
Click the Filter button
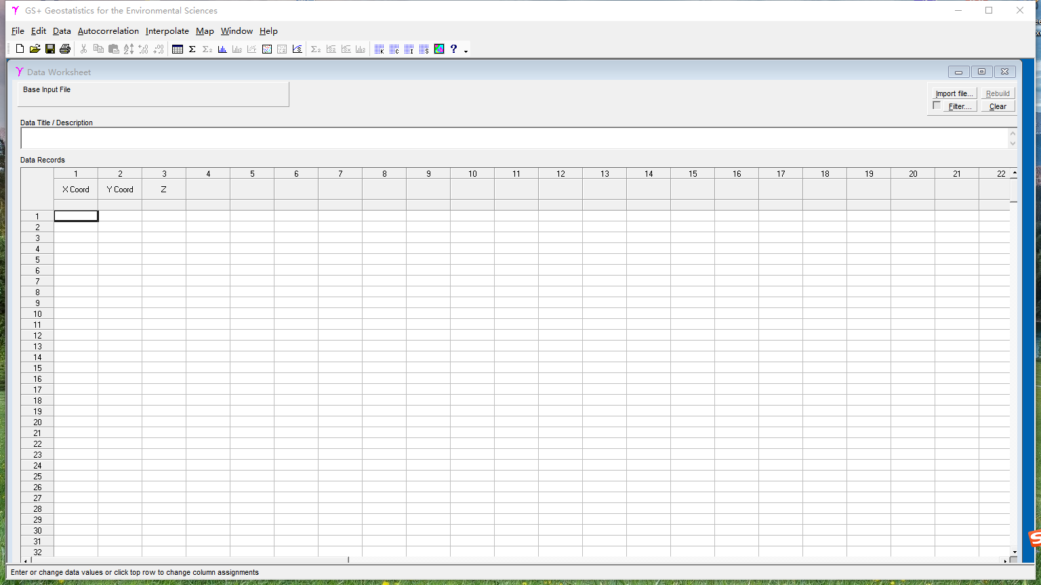click(x=960, y=106)
